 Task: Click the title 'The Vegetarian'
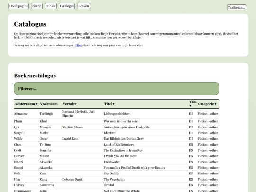pos(114,179)
